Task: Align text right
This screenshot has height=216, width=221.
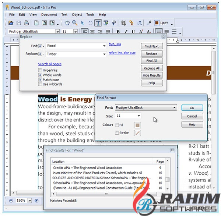Action: [x=100, y=32]
